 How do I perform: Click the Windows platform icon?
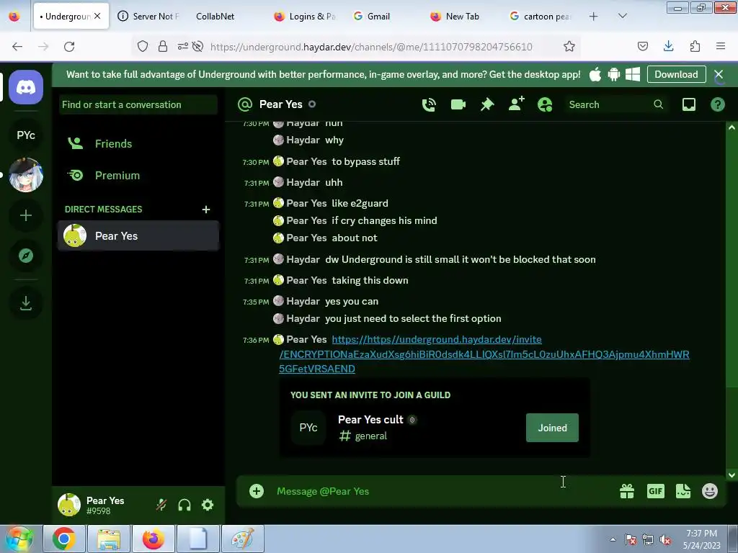(633, 74)
